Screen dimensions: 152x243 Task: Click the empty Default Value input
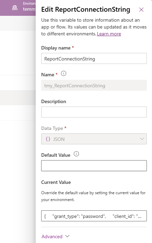pos(94,166)
